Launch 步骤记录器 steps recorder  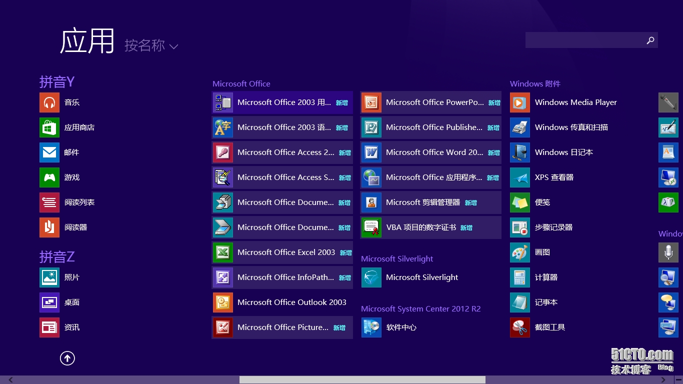(541, 227)
